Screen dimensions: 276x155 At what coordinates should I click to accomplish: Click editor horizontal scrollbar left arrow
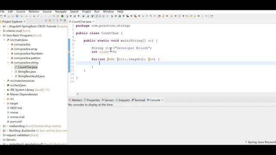tap(78, 94)
